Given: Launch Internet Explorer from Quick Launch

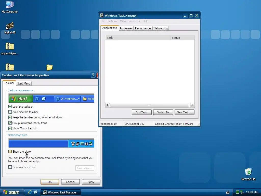Looking at the screenshot, I should click(30, 192).
